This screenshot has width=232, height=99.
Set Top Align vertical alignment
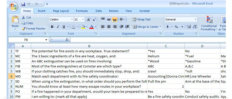pos(103,19)
